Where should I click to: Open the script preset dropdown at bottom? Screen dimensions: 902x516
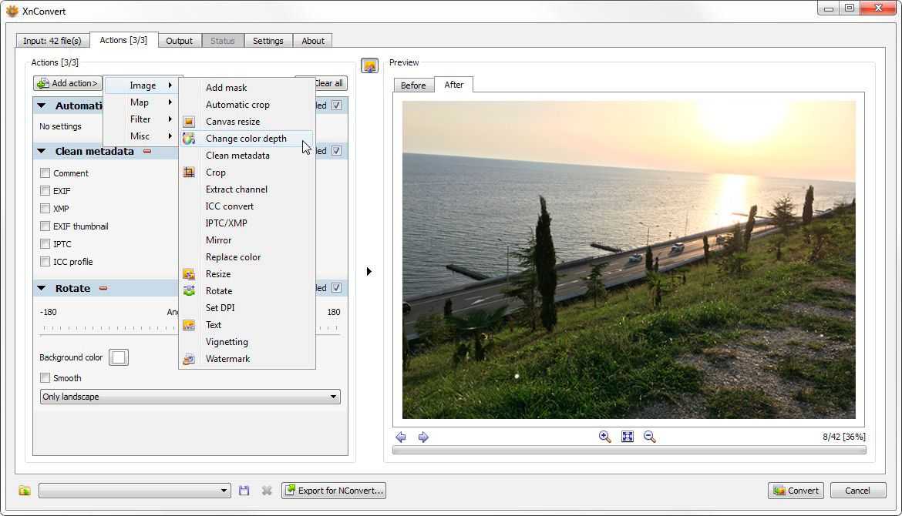(x=135, y=491)
